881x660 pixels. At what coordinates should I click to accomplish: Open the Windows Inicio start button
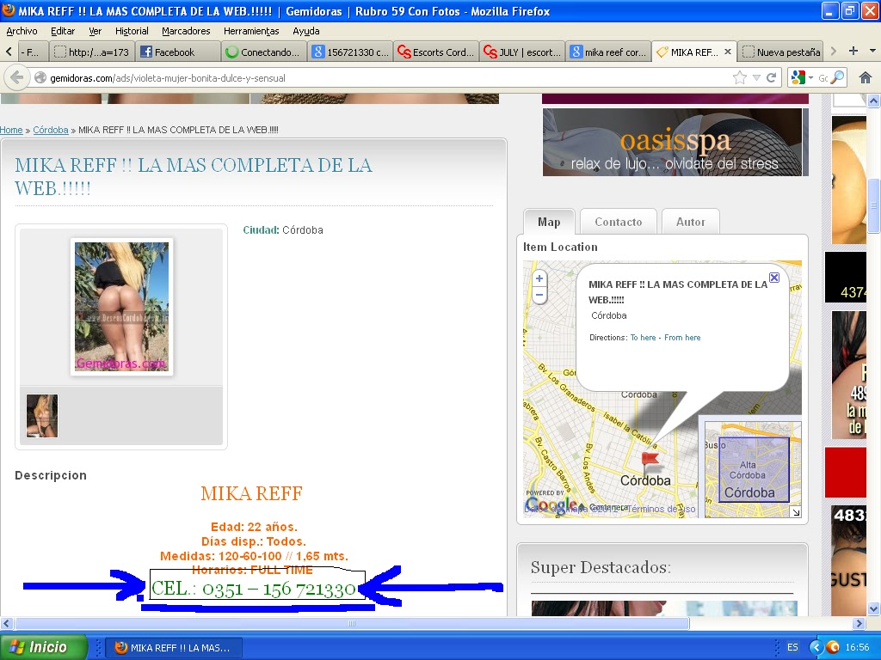(44, 647)
